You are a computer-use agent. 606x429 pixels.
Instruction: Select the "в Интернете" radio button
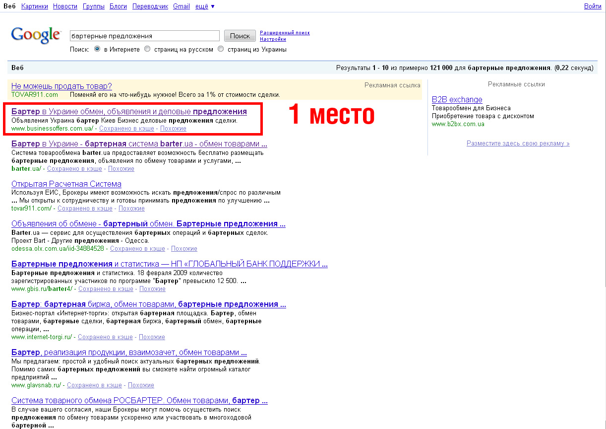97,49
